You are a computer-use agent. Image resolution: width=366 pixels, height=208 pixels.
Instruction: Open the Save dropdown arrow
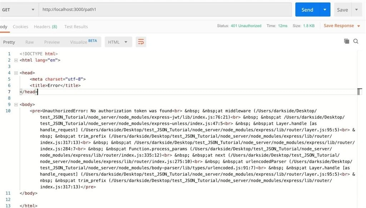[x=356, y=10]
